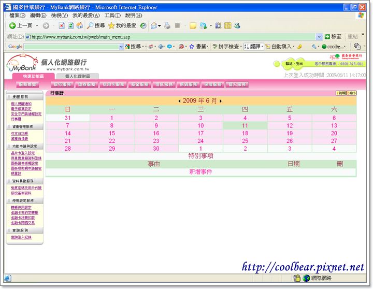Click the yellow grid table toolbar icon

[x=227, y=25]
